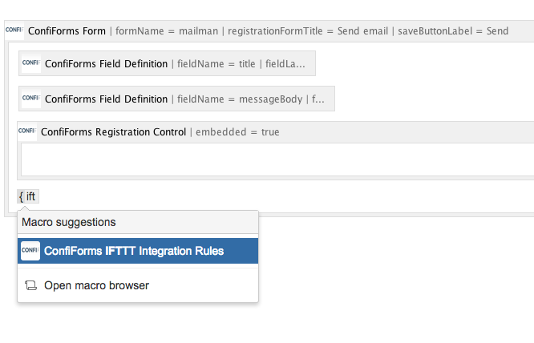Choose ConfiForms IFTTT Integration Rules suggestion
The image size is (534, 343).
[x=134, y=251]
